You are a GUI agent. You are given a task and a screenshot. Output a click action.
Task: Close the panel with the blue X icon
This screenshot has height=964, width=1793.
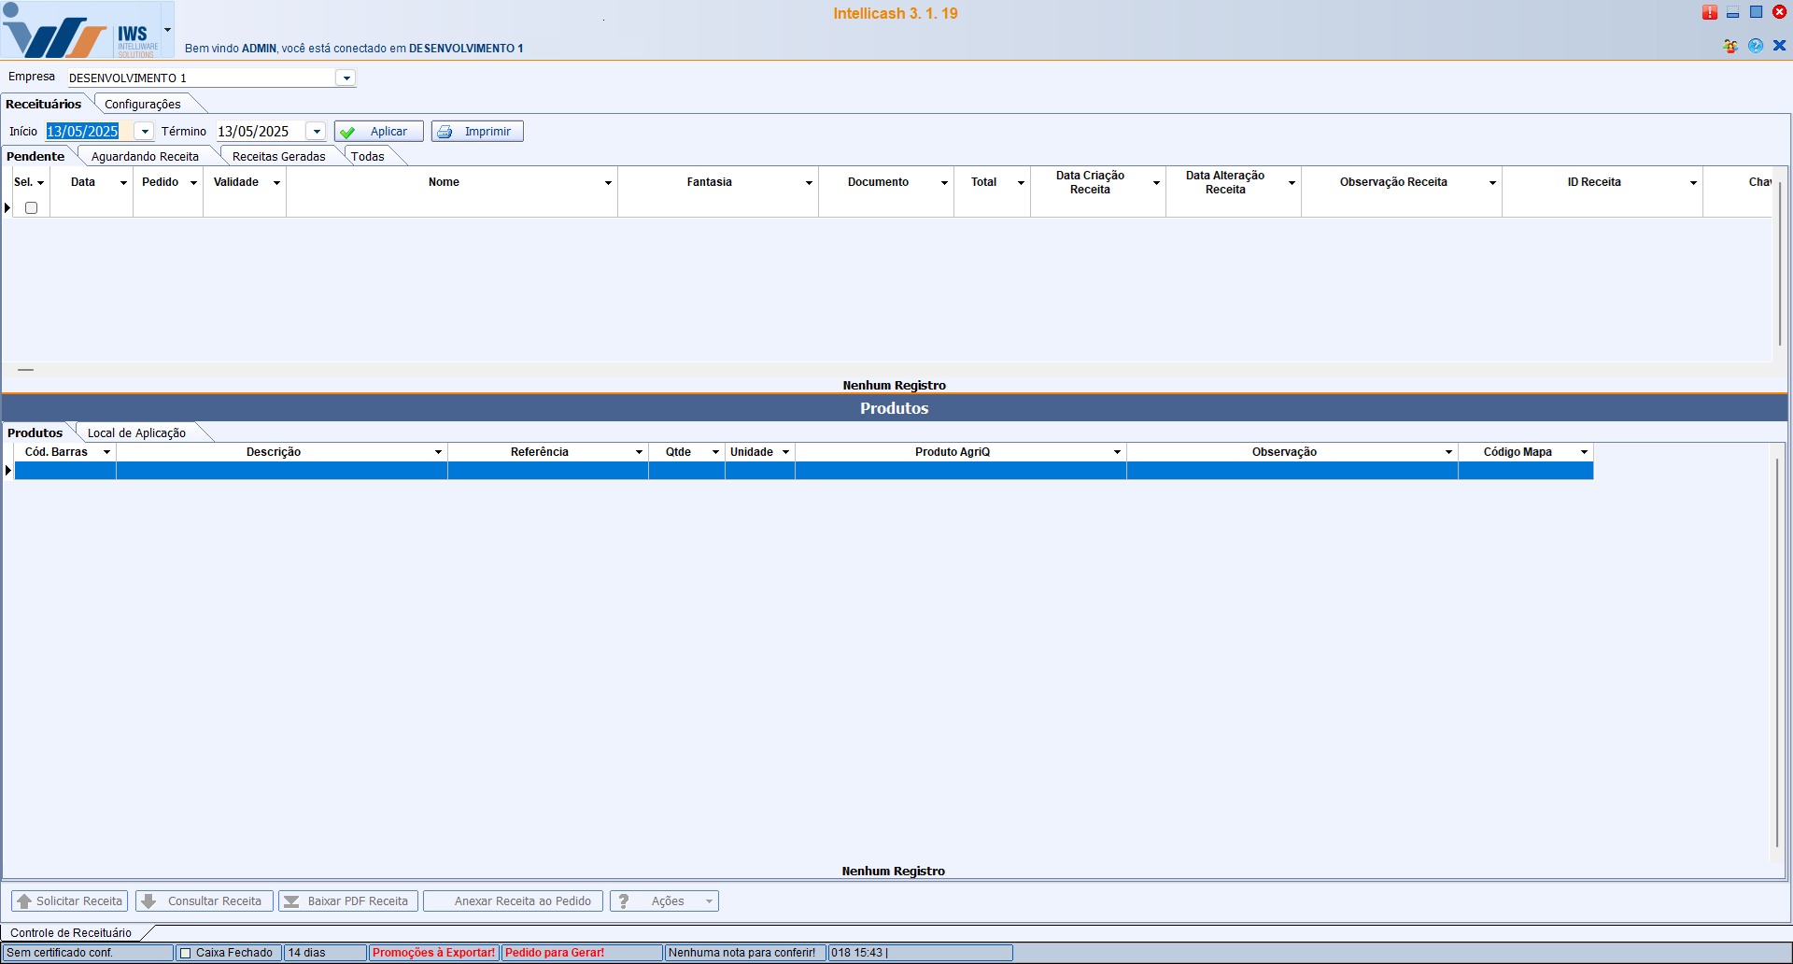pos(1780,46)
